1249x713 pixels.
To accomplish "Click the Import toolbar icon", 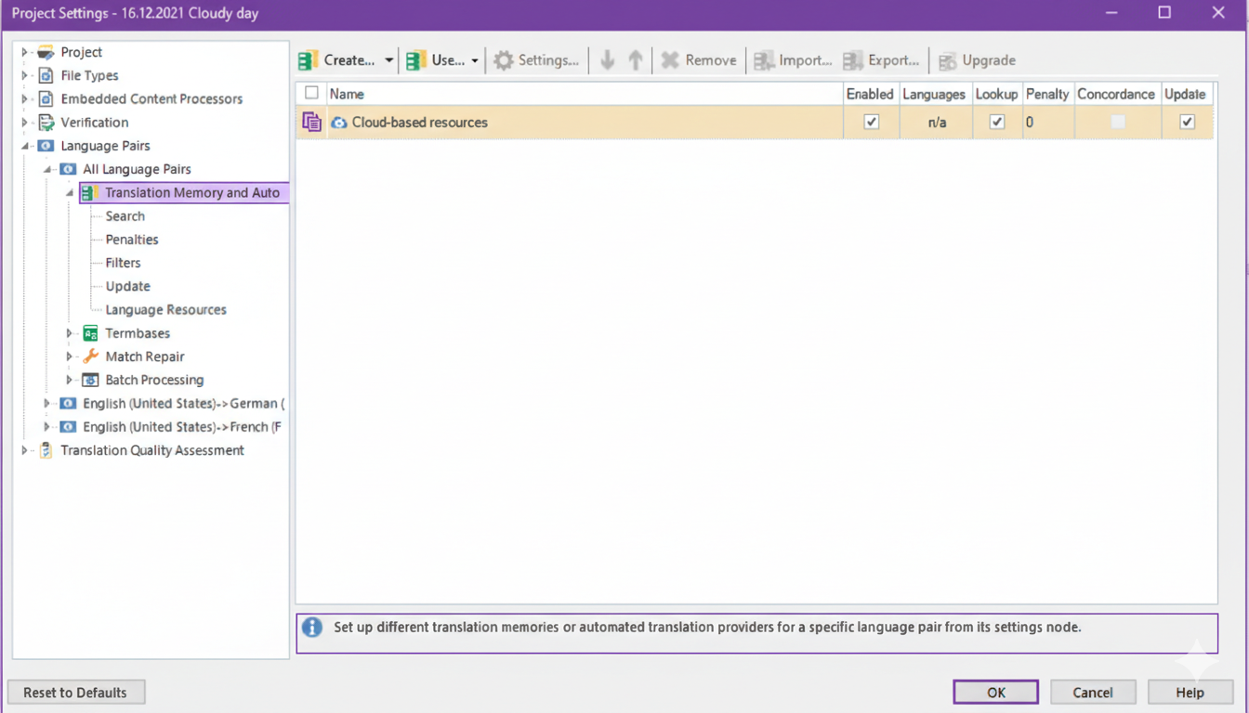I will click(x=764, y=60).
